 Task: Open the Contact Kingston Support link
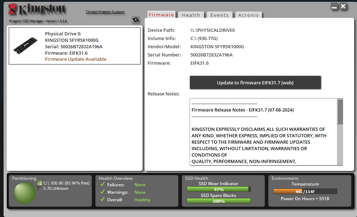pyautogui.click(x=105, y=11)
